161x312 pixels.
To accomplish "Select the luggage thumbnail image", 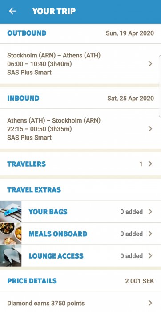I will pyautogui.click(x=11, y=212).
